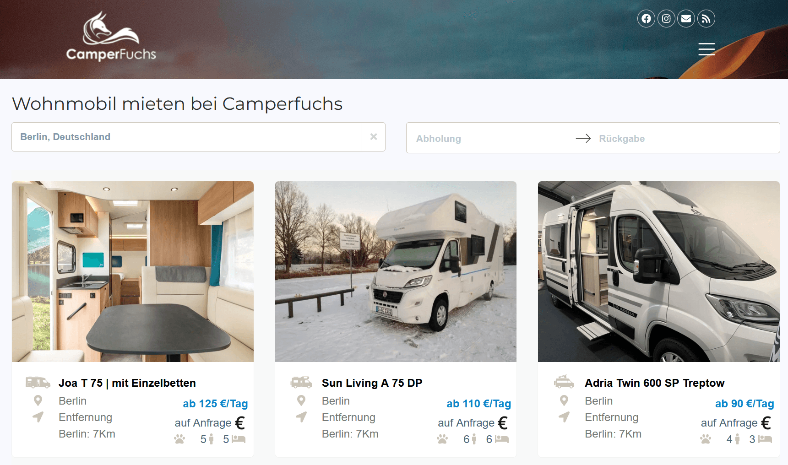Open the Adria Twin 600 SP photo
Screen dimensions: 788x465
pos(658,271)
